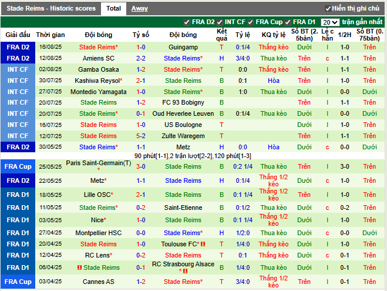Click Paris Saint-Germain(T) team name

(99, 163)
